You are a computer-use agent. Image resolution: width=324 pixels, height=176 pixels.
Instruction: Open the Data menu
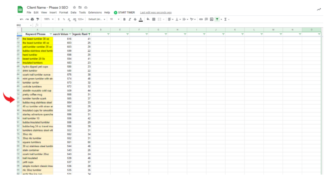pyautogui.click(x=73, y=13)
